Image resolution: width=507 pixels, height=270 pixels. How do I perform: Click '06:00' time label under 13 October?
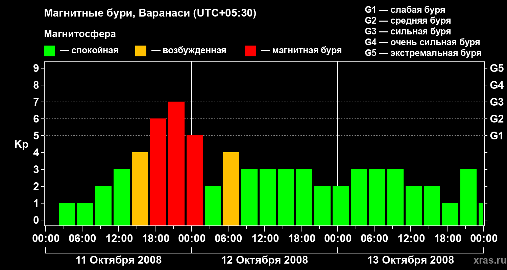click(374, 238)
